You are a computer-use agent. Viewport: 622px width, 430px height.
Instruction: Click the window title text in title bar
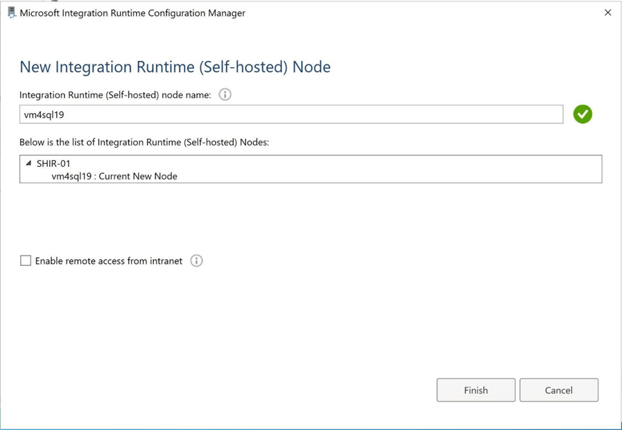(x=132, y=12)
